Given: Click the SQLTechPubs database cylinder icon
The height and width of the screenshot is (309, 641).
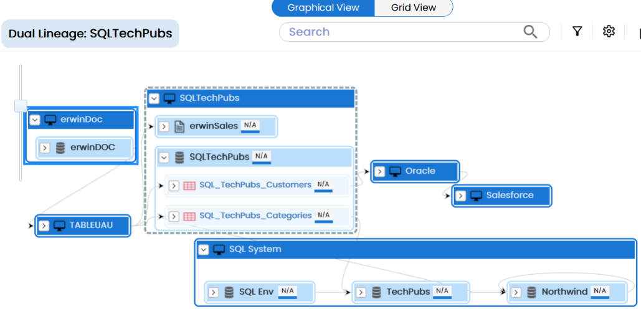Looking at the screenshot, I should [x=179, y=158].
